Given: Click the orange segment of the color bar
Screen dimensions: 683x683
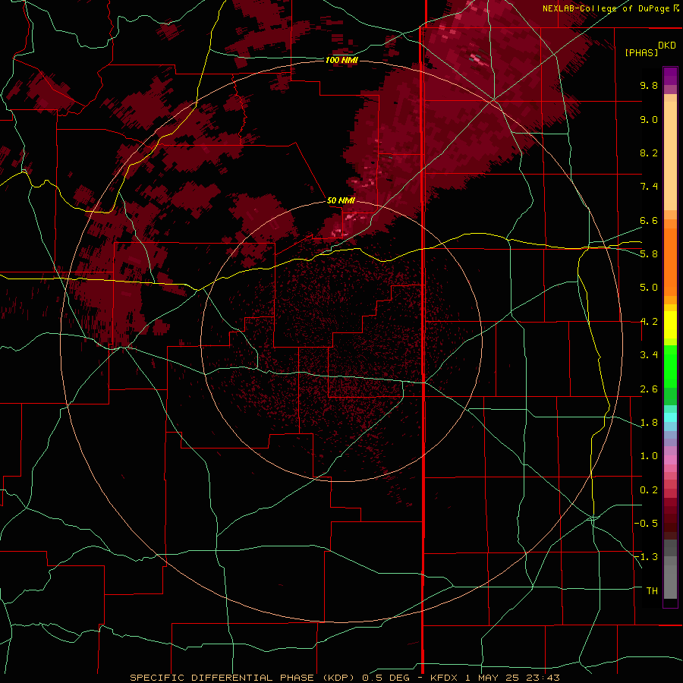Looking at the screenshot, I should (x=670, y=262).
